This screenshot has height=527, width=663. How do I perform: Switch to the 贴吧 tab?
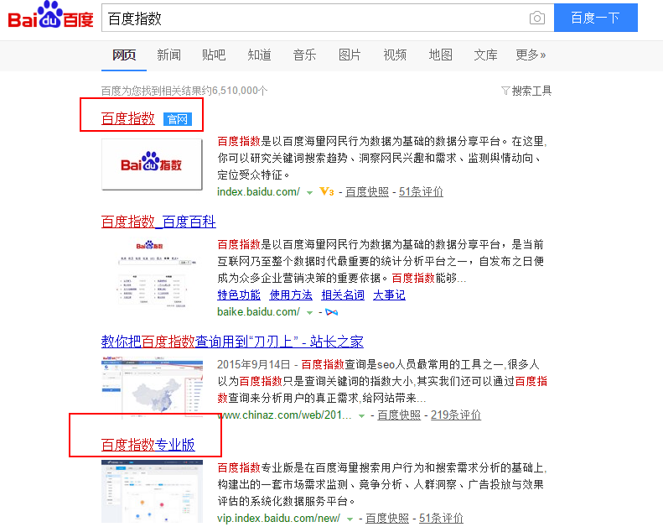(x=214, y=55)
